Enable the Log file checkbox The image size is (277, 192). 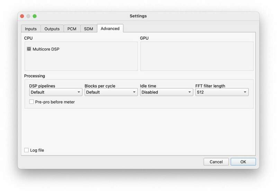click(x=26, y=150)
